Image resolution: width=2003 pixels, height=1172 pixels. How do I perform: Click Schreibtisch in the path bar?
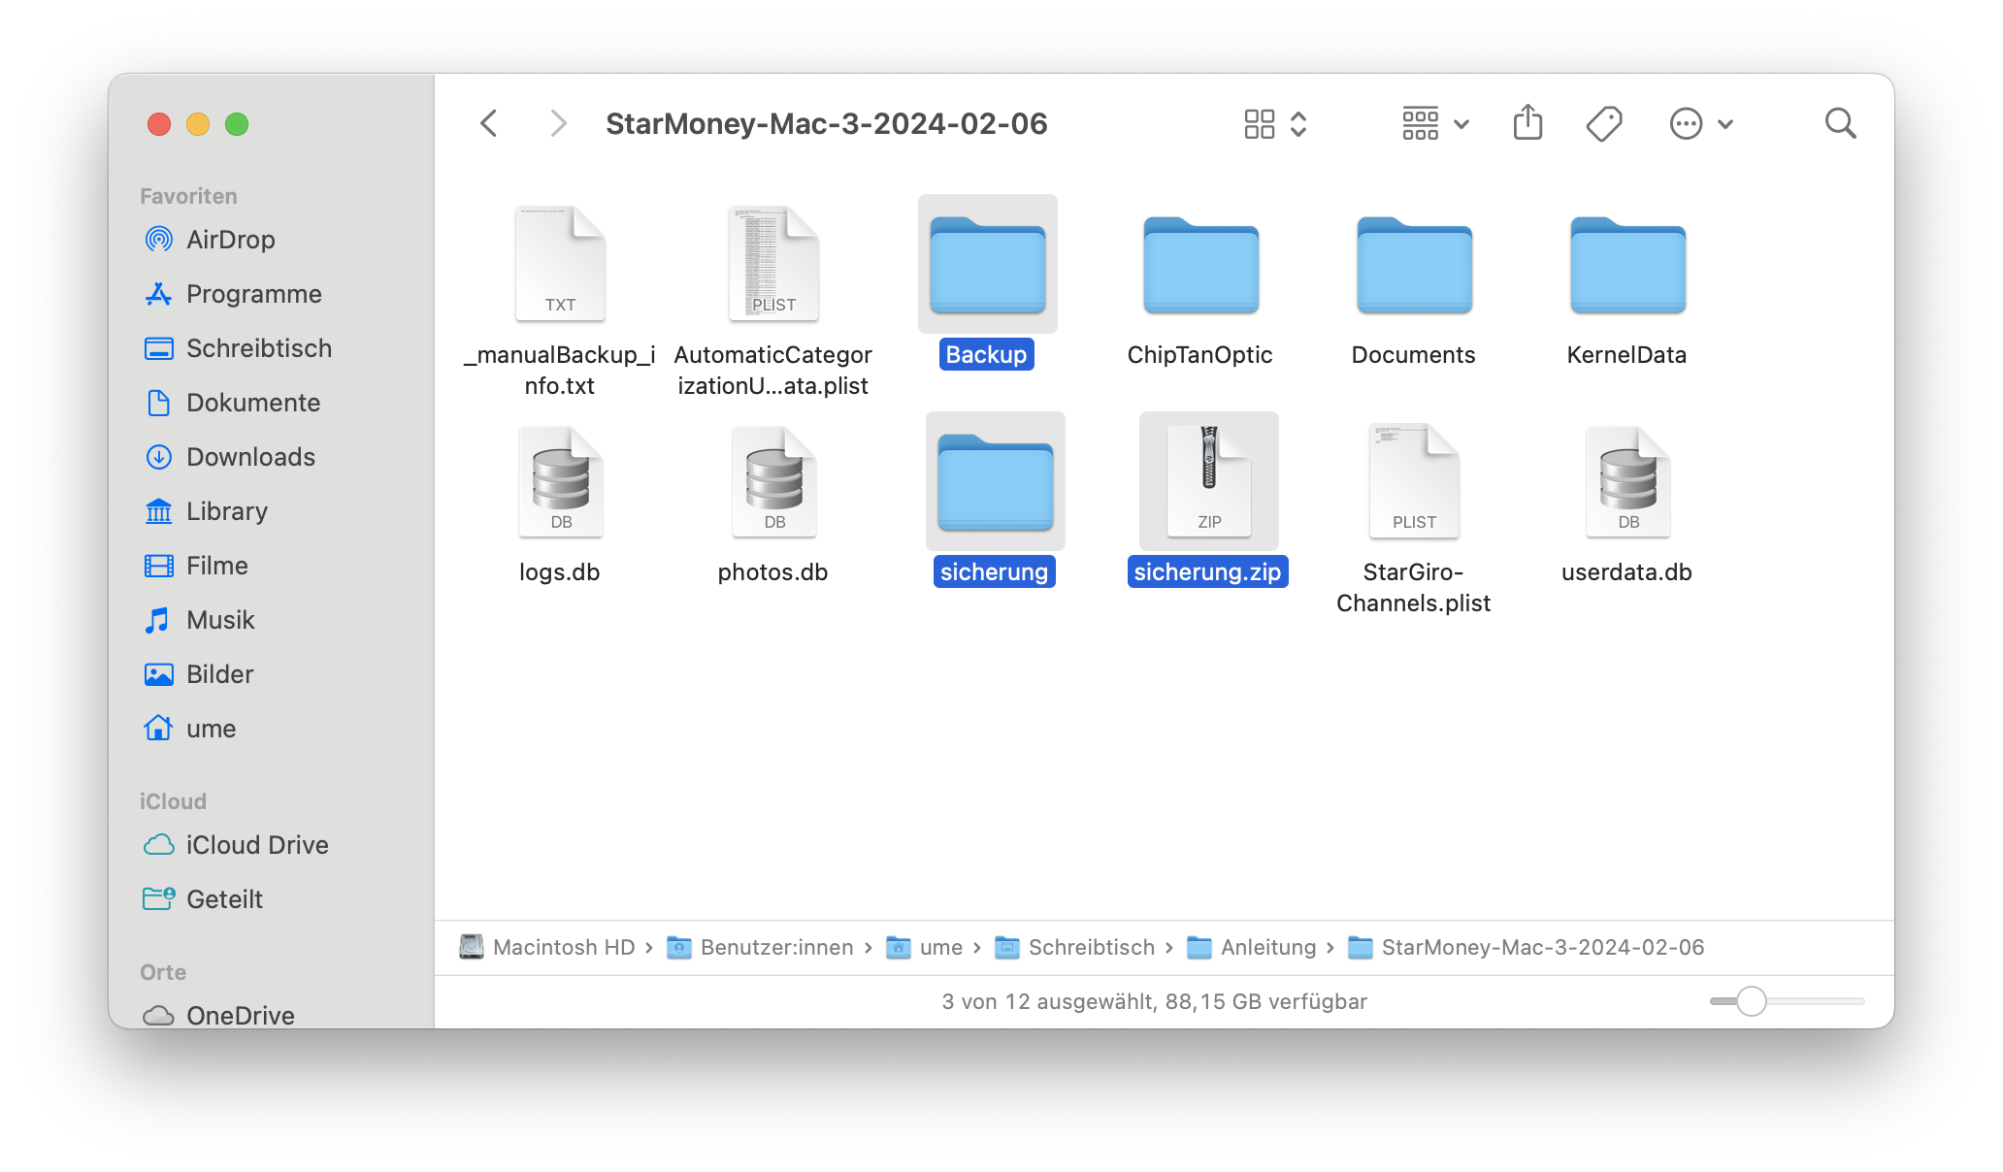[x=1091, y=947]
